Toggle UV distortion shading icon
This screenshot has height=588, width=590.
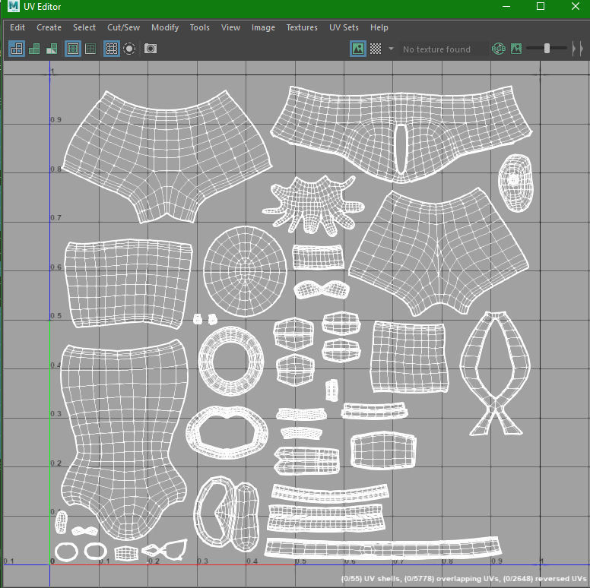coord(52,49)
